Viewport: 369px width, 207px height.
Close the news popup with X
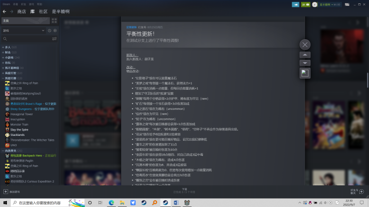pos(305,45)
